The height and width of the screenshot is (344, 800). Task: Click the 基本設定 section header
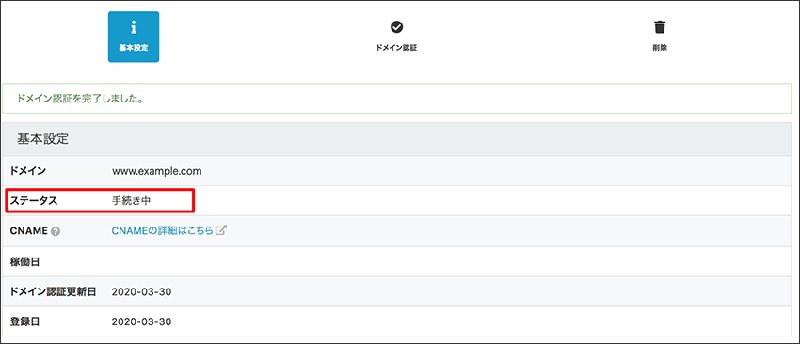pos(397,139)
